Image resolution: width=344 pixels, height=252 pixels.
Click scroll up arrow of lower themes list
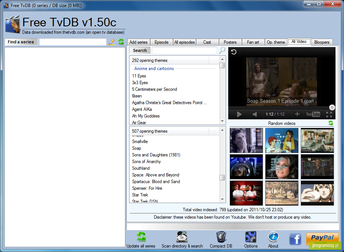(x=222, y=130)
